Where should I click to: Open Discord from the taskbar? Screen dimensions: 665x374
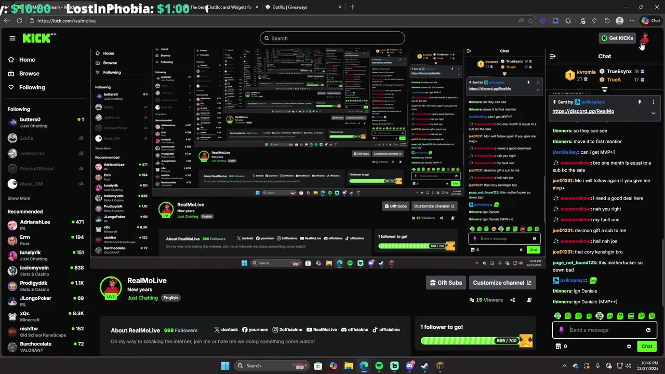tap(409, 366)
